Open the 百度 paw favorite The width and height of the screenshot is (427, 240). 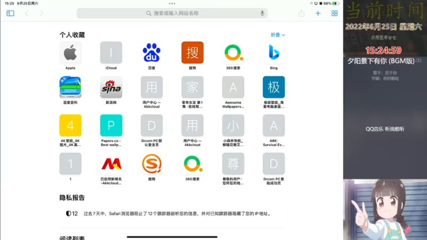click(152, 55)
